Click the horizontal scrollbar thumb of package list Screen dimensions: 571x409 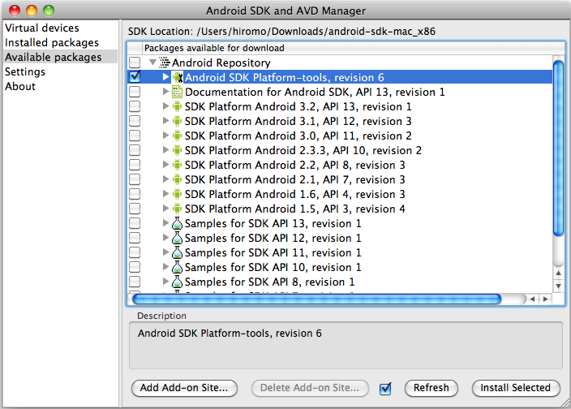pos(317,299)
